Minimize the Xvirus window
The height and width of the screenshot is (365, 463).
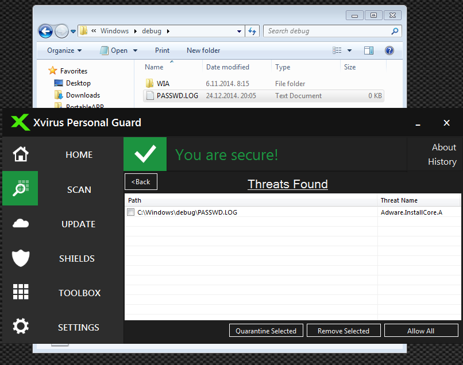pos(418,123)
